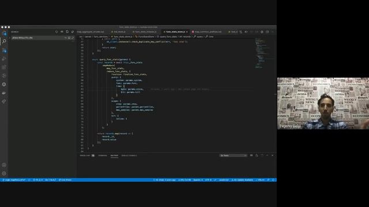Viewport: 369px width, 207px height.
Task: Click the async query_func_stats code line
Action: (x=111, y=60)
